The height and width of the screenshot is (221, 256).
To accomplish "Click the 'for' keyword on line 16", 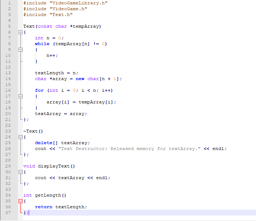I will [39, 90].
